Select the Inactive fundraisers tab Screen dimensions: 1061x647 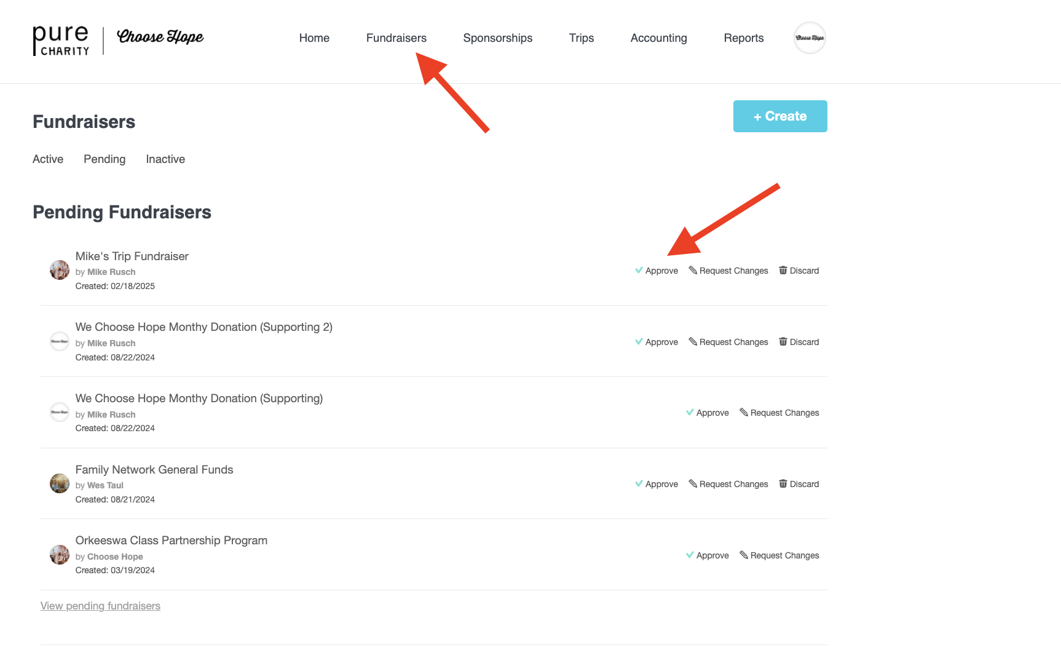pos(165,159)
